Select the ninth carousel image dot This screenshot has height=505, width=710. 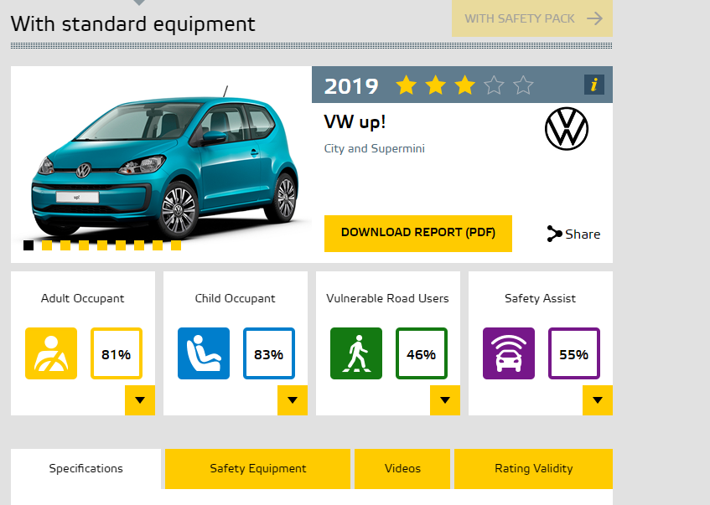[176, 245]
